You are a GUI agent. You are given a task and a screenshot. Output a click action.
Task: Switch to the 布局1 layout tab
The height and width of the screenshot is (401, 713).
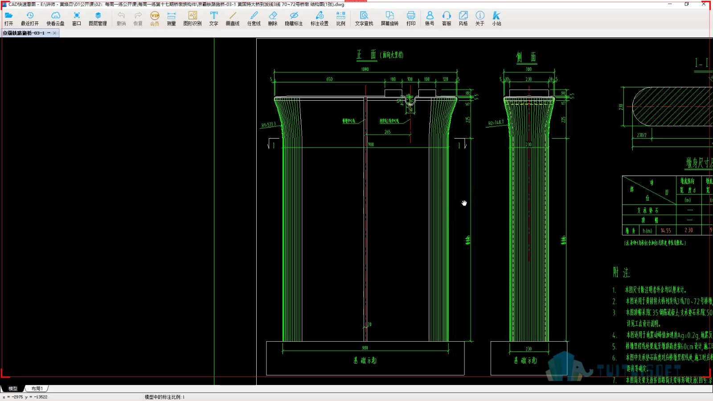[37, 389]
